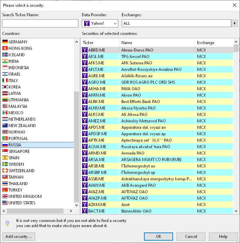Select the AKB Avangard PAO row
The image size is (240, 243).
pos(157,185)
